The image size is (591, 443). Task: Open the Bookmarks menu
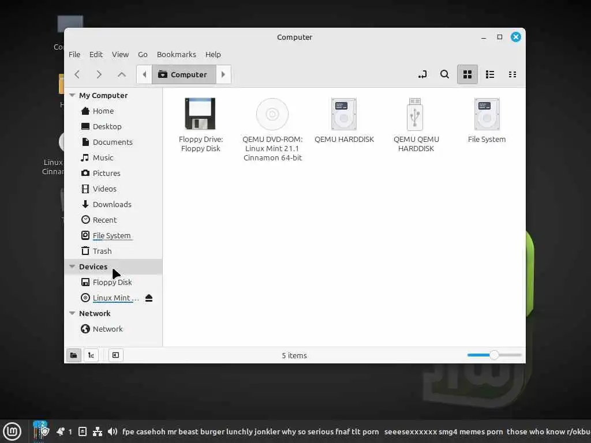point(177,55)
